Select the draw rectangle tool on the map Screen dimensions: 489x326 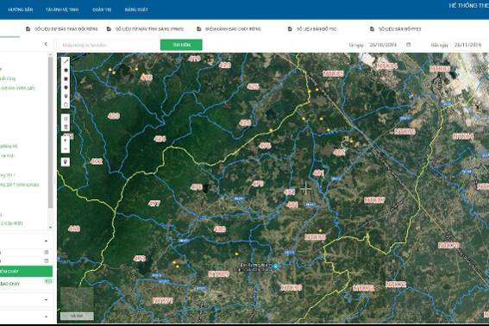pyautogui.click(x=66, y=79)
